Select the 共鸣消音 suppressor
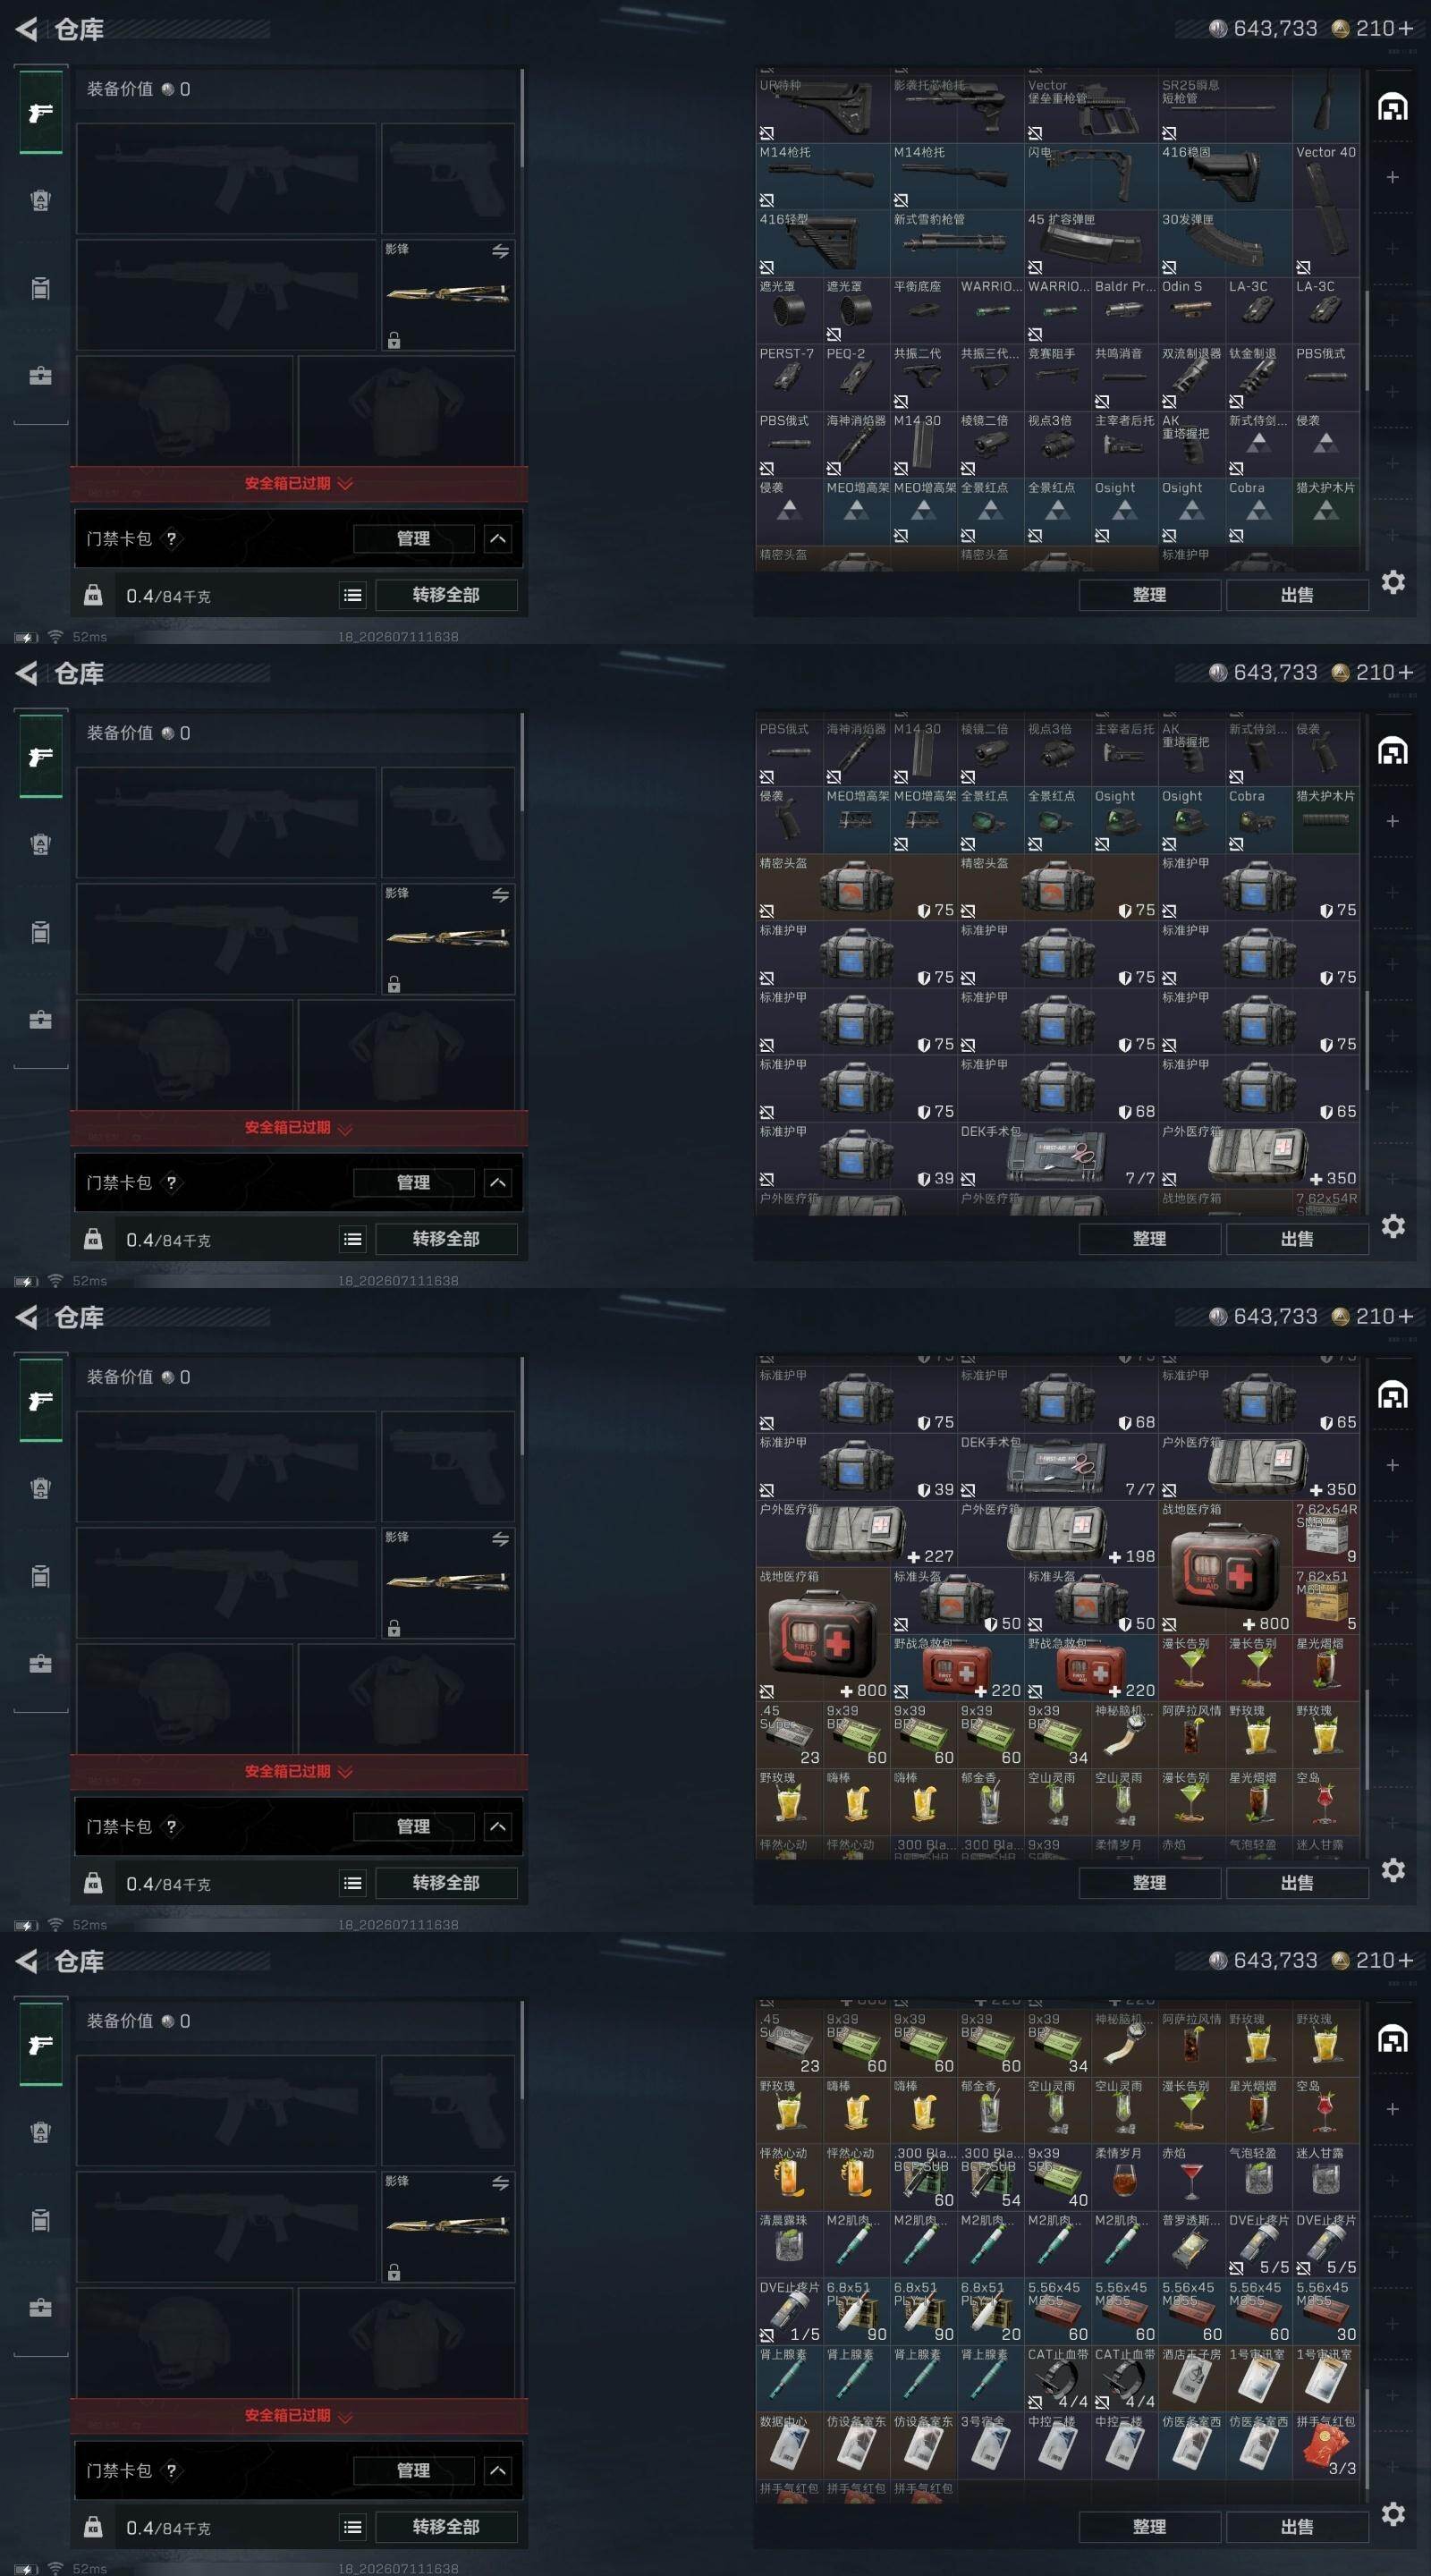The width and height of the screenshot is (1431, 2576). pos(1125,377)
